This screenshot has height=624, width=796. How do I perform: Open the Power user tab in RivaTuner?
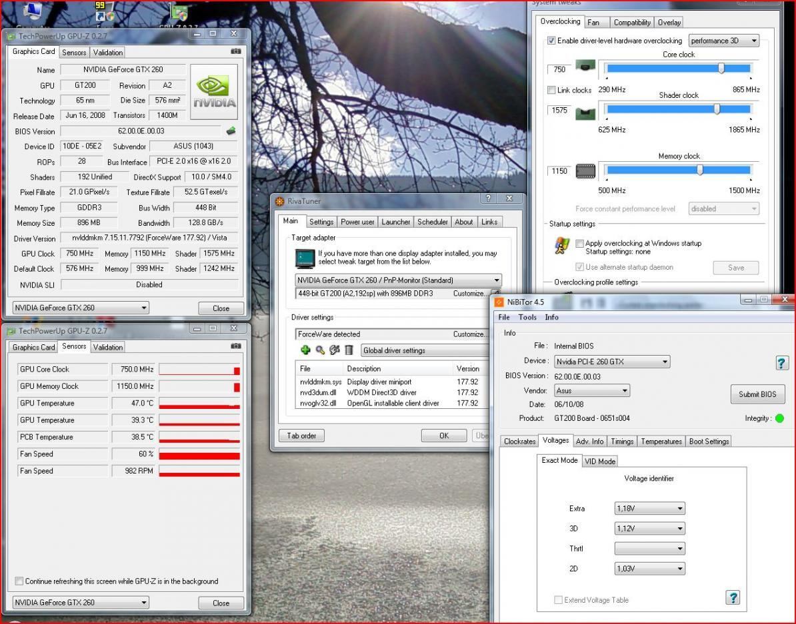(x=357, y=222)
